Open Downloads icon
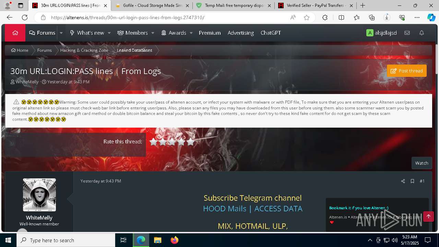 387,17
